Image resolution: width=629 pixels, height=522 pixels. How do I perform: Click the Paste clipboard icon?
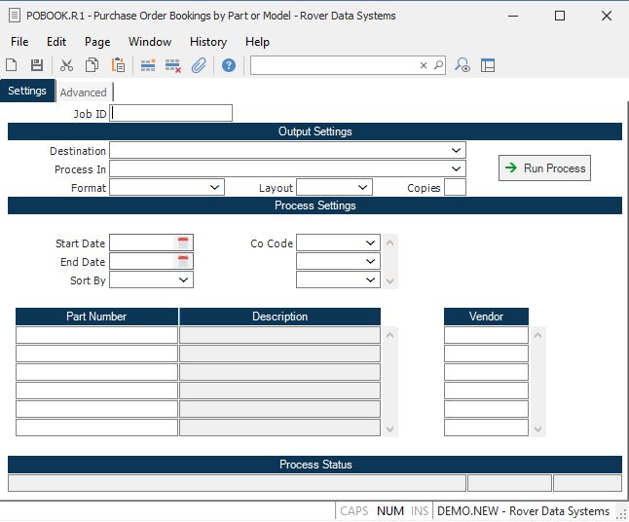tap(118, 65)
